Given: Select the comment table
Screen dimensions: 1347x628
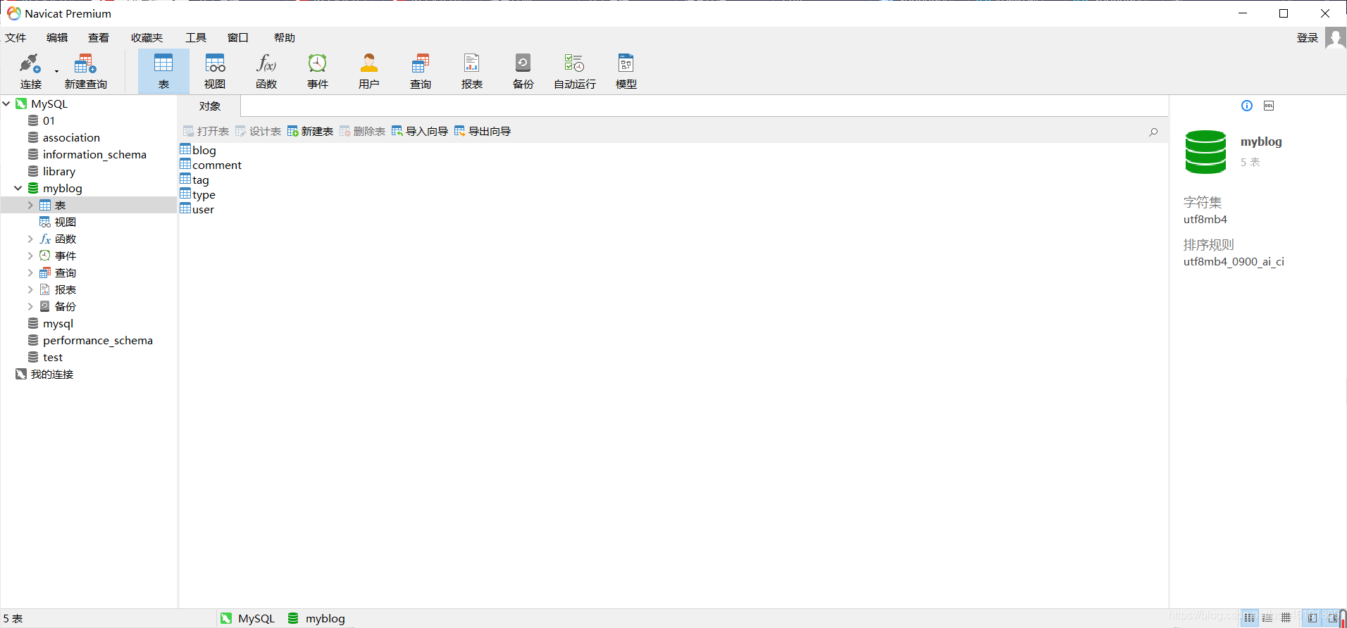Looking at the screenshot, I should (x=211, y=165).
